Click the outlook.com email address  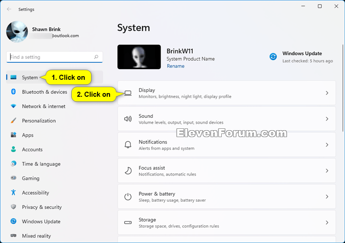point(54,36)
